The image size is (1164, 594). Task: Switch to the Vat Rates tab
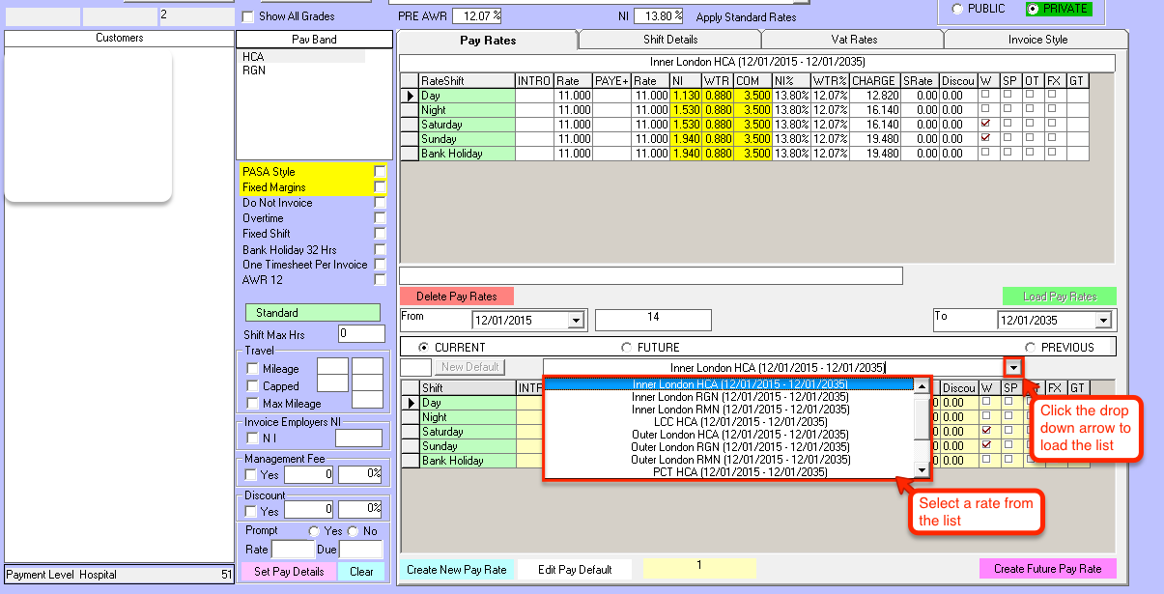853,40
